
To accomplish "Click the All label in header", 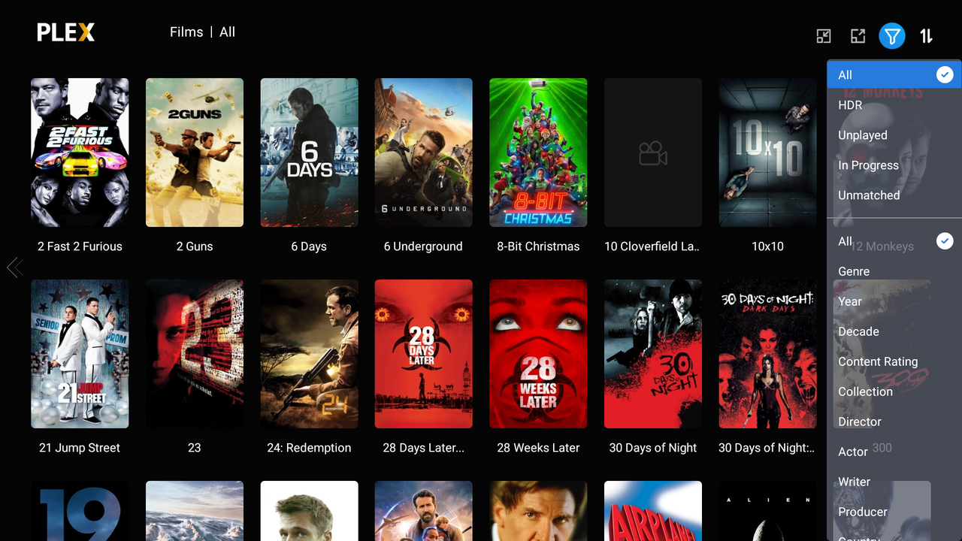I will (227, 32).
